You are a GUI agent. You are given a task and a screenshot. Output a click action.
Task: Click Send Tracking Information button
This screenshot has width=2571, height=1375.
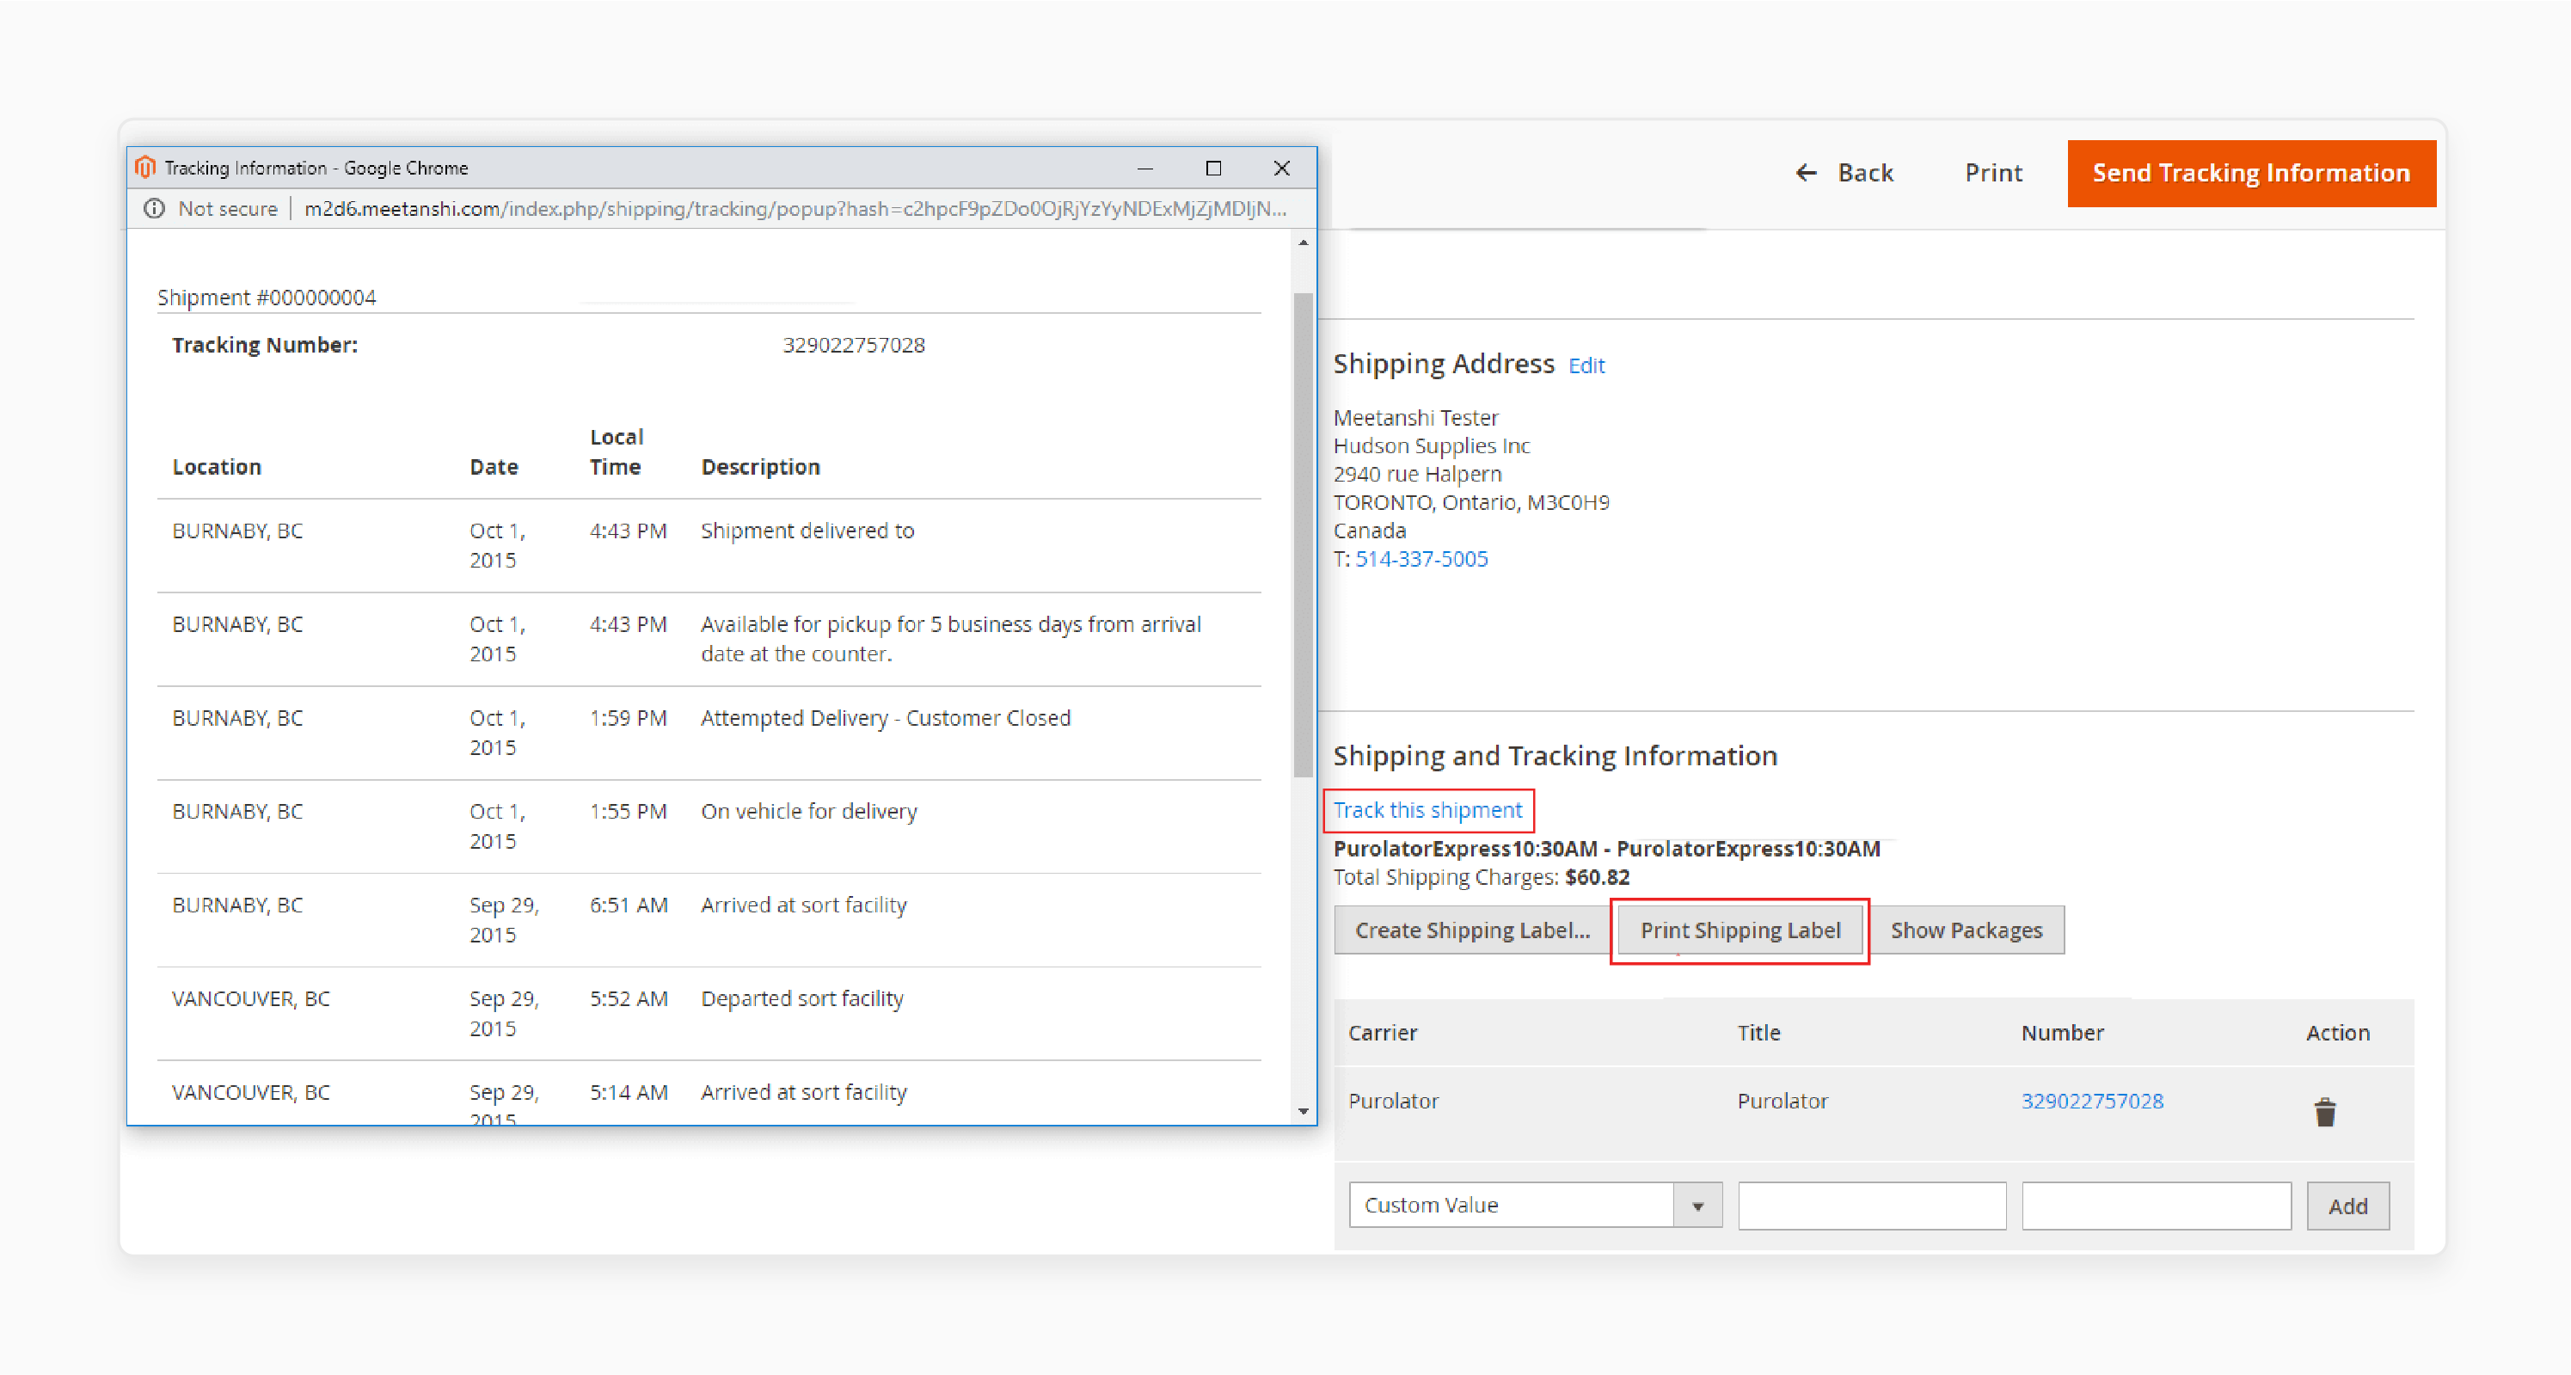click(2250, 174)
